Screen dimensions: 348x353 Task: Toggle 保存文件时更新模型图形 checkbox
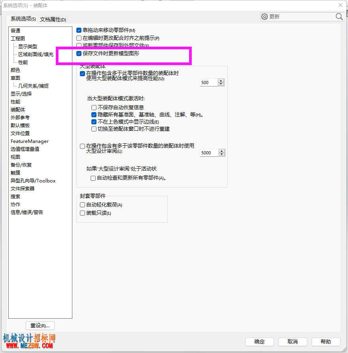(x=79, y=54)
